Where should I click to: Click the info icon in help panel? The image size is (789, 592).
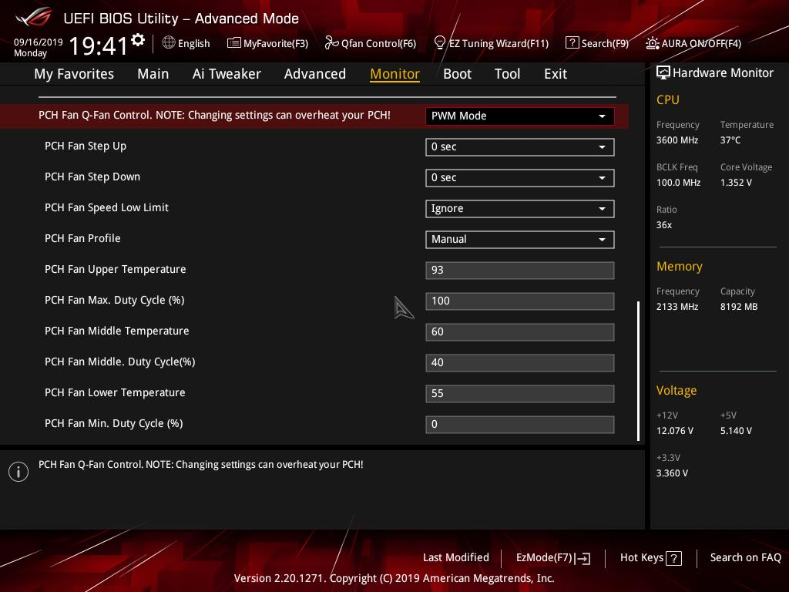coord(18,472)
